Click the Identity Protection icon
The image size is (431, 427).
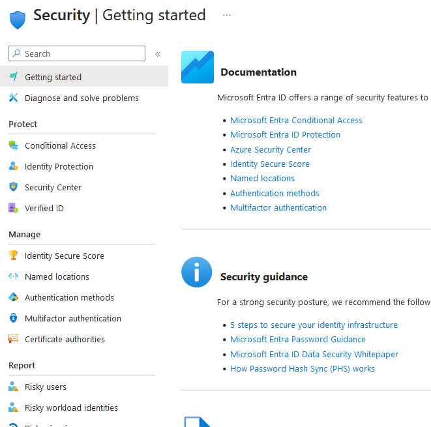click(13, 166)
